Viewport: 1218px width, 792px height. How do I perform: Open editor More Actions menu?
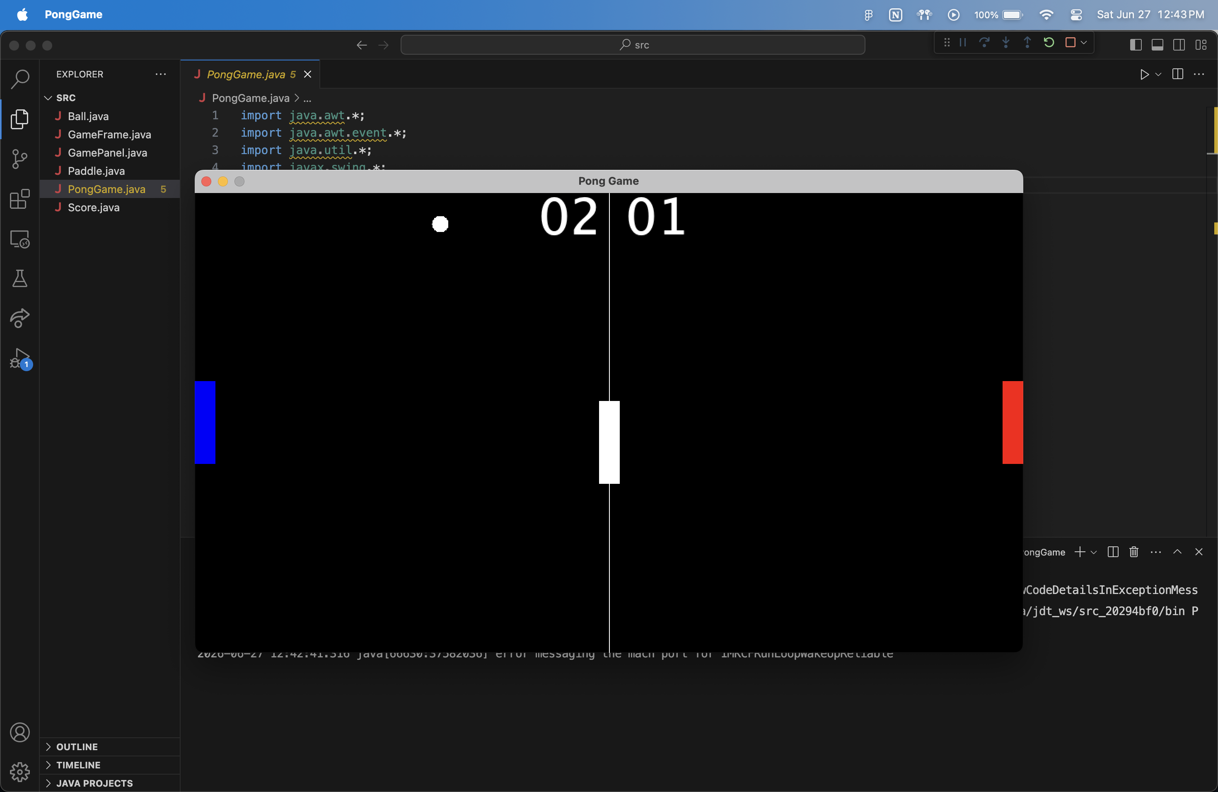(1199, 75)
